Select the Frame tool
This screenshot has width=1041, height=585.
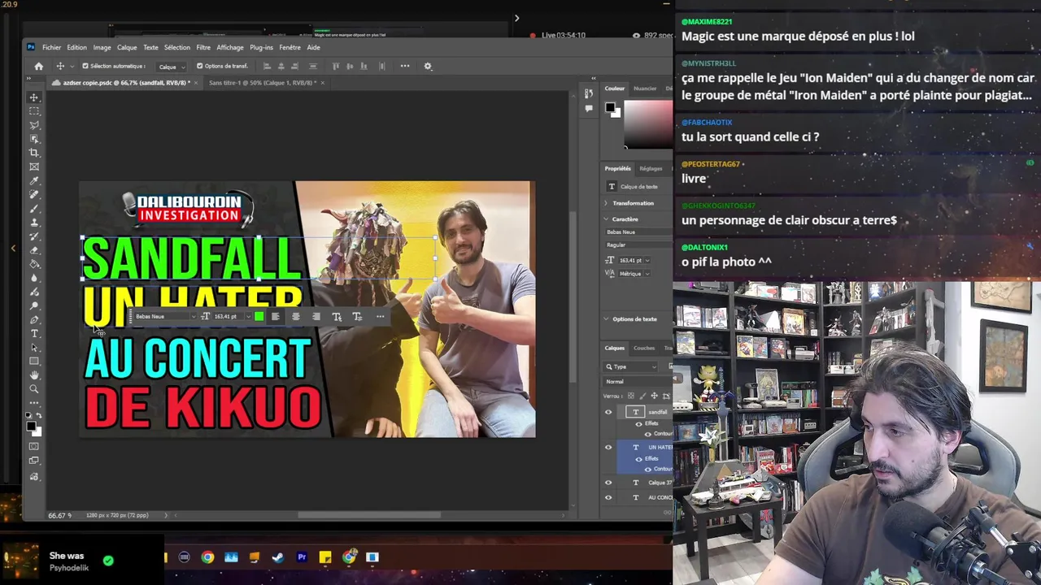pyautogui.click(x=34, y=167)
